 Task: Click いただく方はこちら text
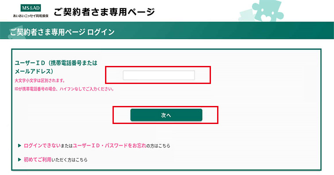pyautogui.click(x=69, y=160)
